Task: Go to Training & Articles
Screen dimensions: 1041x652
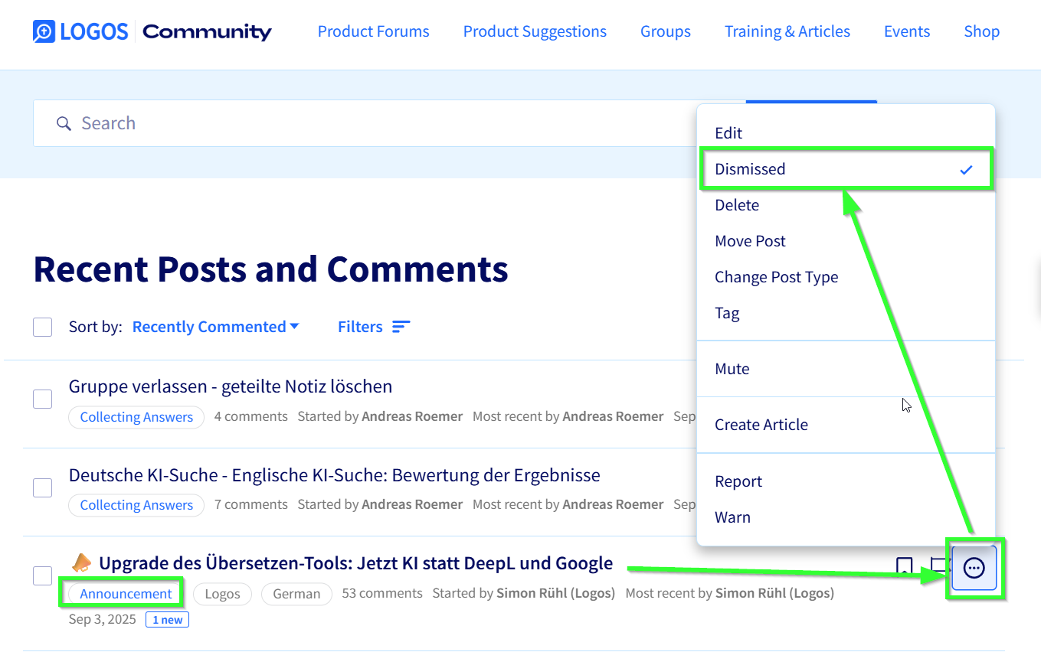Action: [x=787, y=31]
